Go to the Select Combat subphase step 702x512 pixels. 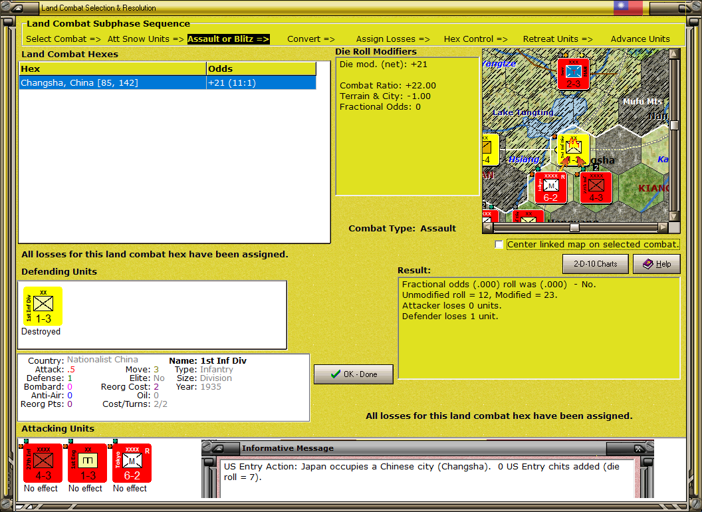(64, 39)
